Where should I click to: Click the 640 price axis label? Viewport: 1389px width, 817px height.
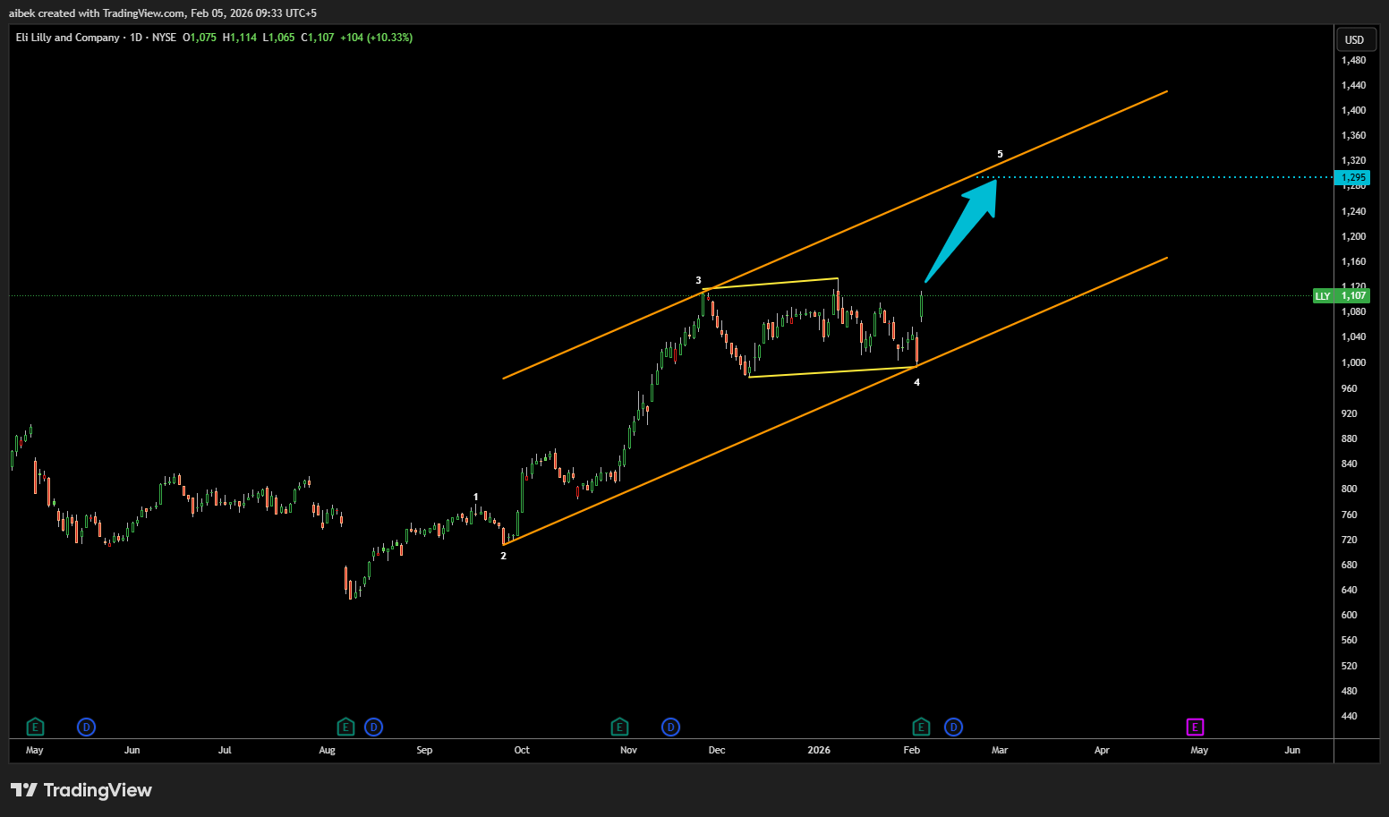click(1350, 591)
